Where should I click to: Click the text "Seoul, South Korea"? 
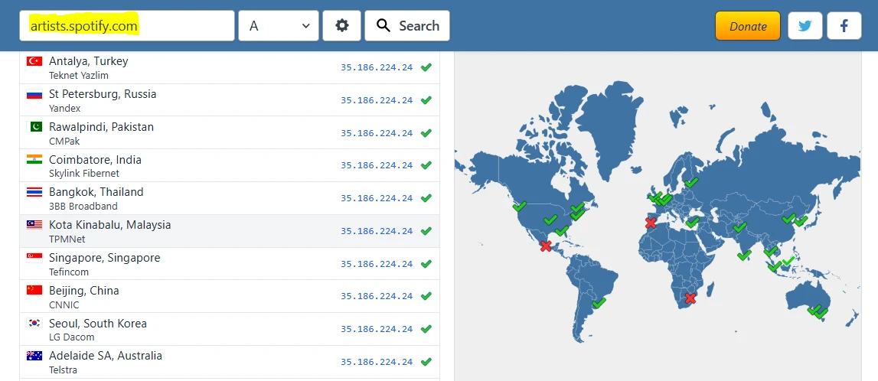point(98,324)
